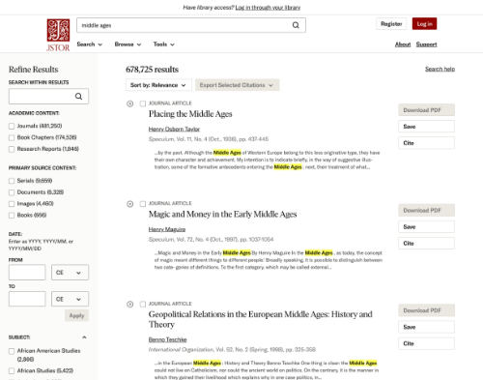Open the FROM date era CE dropdown
The width and height of the screenshot is (483, 380).
click(70, 273)
